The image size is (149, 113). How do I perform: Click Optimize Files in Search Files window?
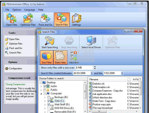113,42
